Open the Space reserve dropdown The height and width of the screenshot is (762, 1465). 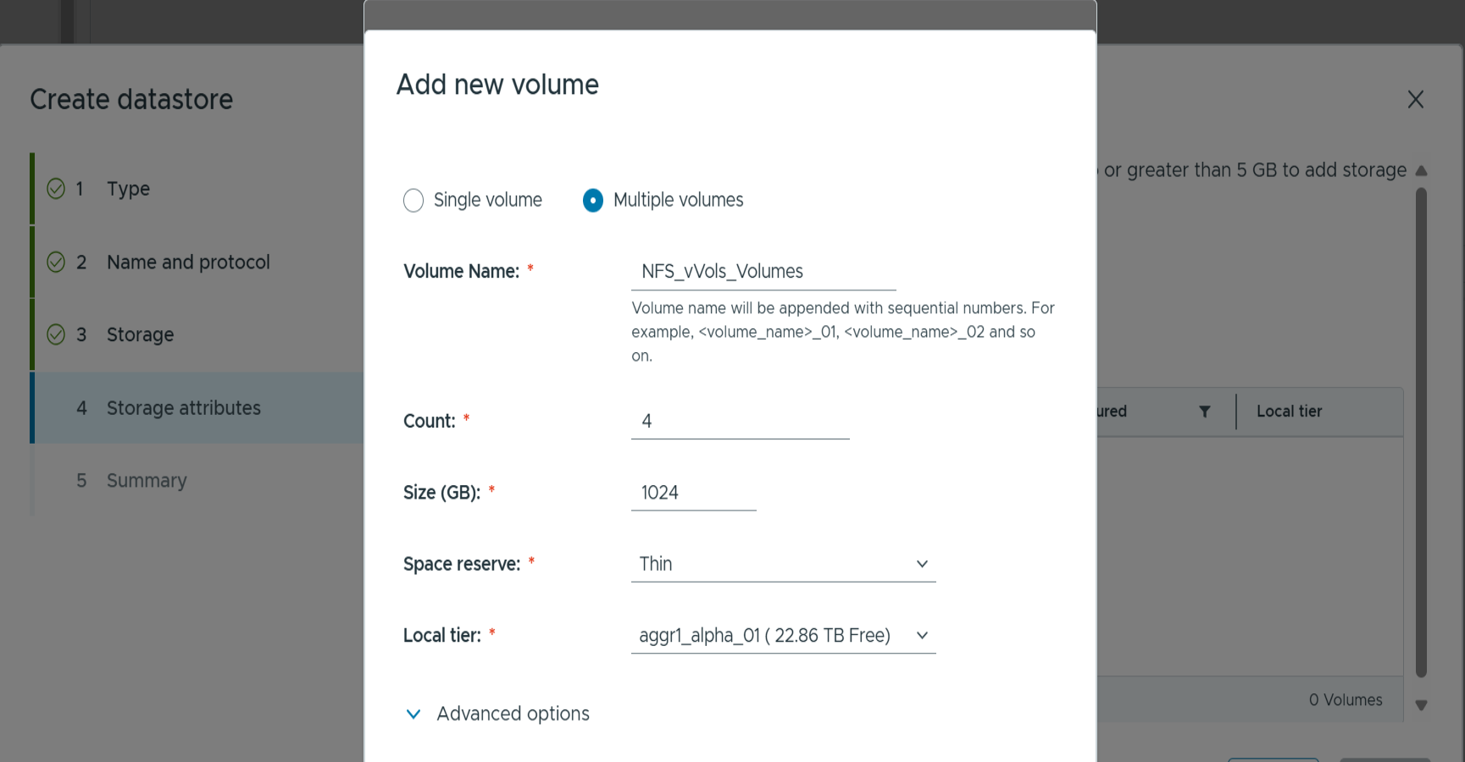point(783,564)
